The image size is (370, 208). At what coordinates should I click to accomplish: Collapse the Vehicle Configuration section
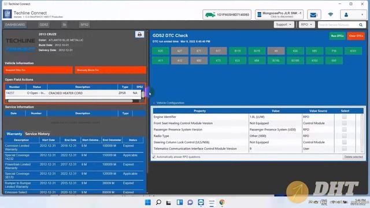click(x=154, y=103)
